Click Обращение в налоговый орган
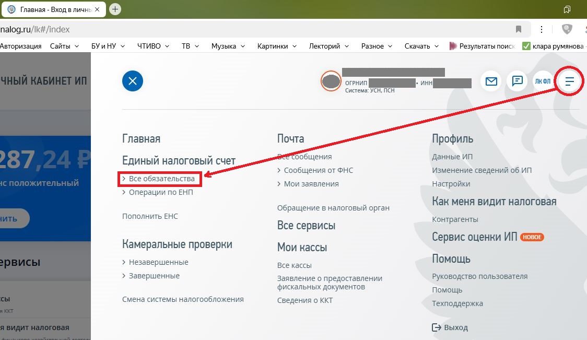 coord(333,208)
